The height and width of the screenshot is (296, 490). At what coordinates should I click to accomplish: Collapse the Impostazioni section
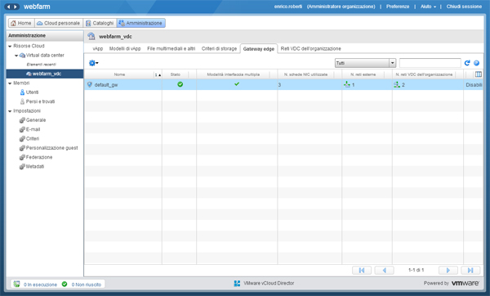click(10, 111)
